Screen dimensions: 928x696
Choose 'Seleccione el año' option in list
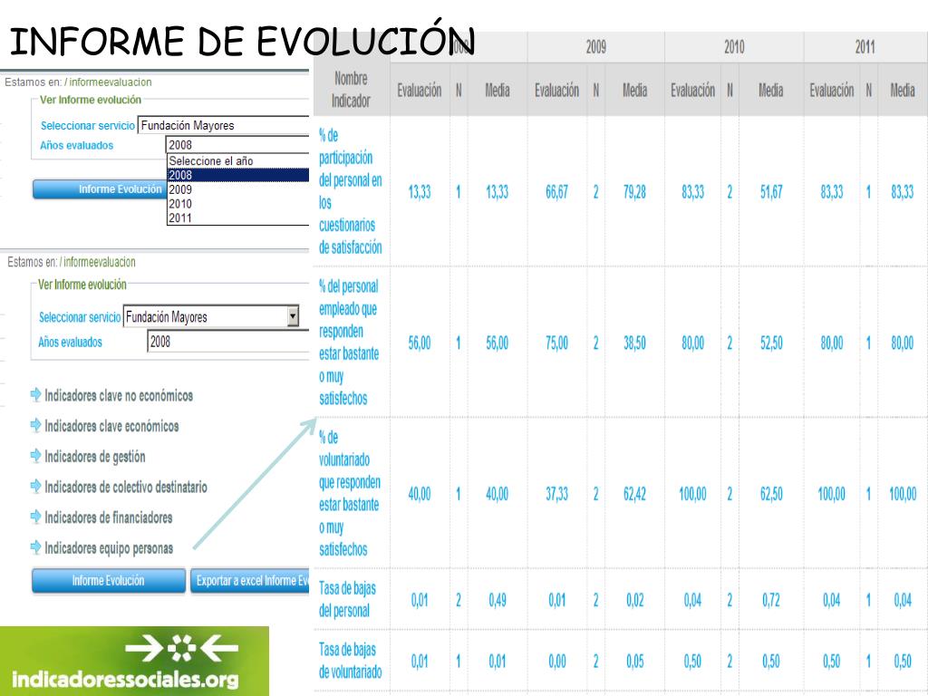(x=238, y=161)
